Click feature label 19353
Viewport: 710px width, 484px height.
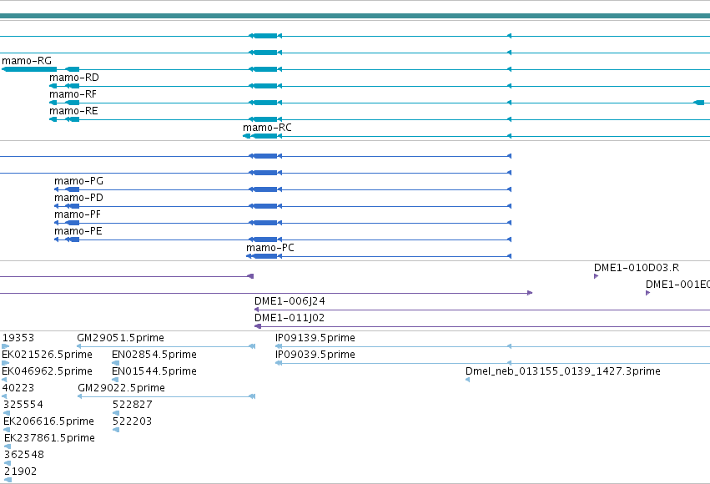pos(18,338)
